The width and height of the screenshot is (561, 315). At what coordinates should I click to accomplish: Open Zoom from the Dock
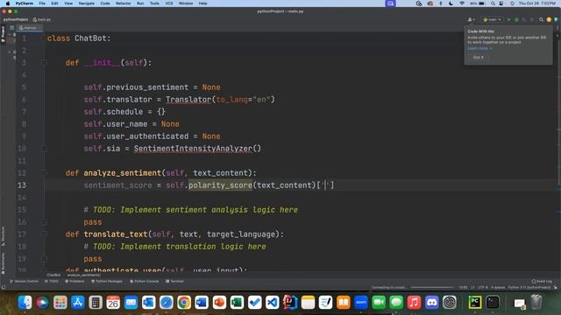click(360, 303)
